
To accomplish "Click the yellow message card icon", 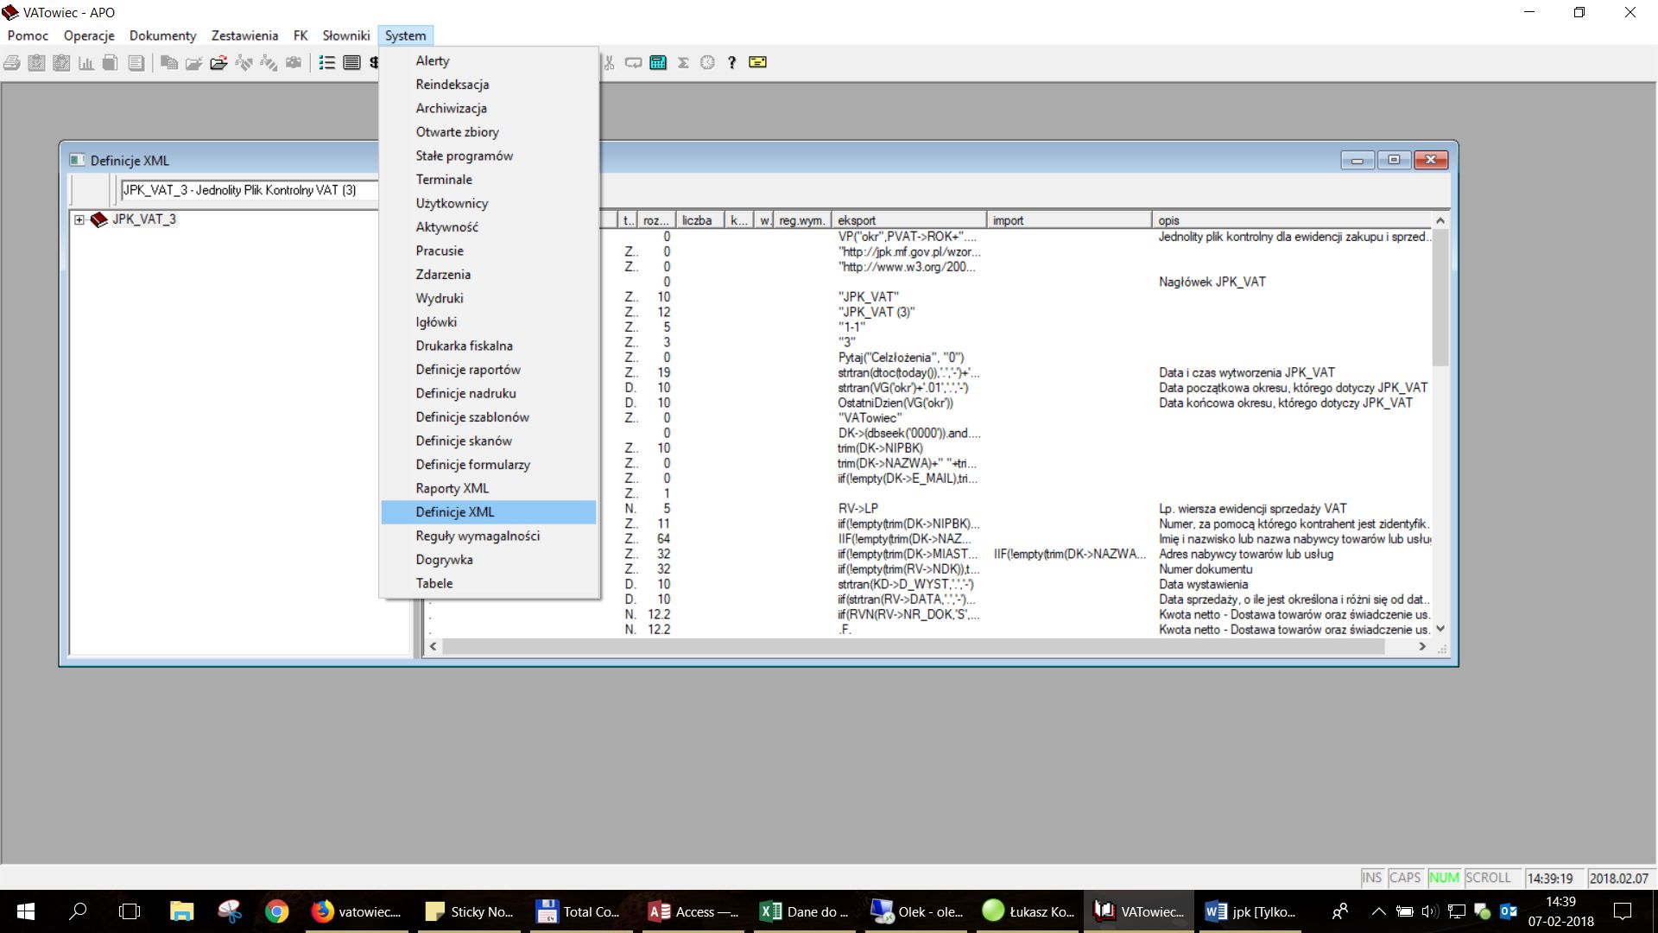I will pos(757,62).
